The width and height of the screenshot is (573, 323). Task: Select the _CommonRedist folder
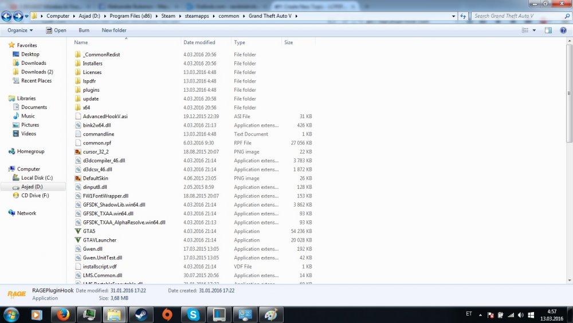click(x=101, y=55)
